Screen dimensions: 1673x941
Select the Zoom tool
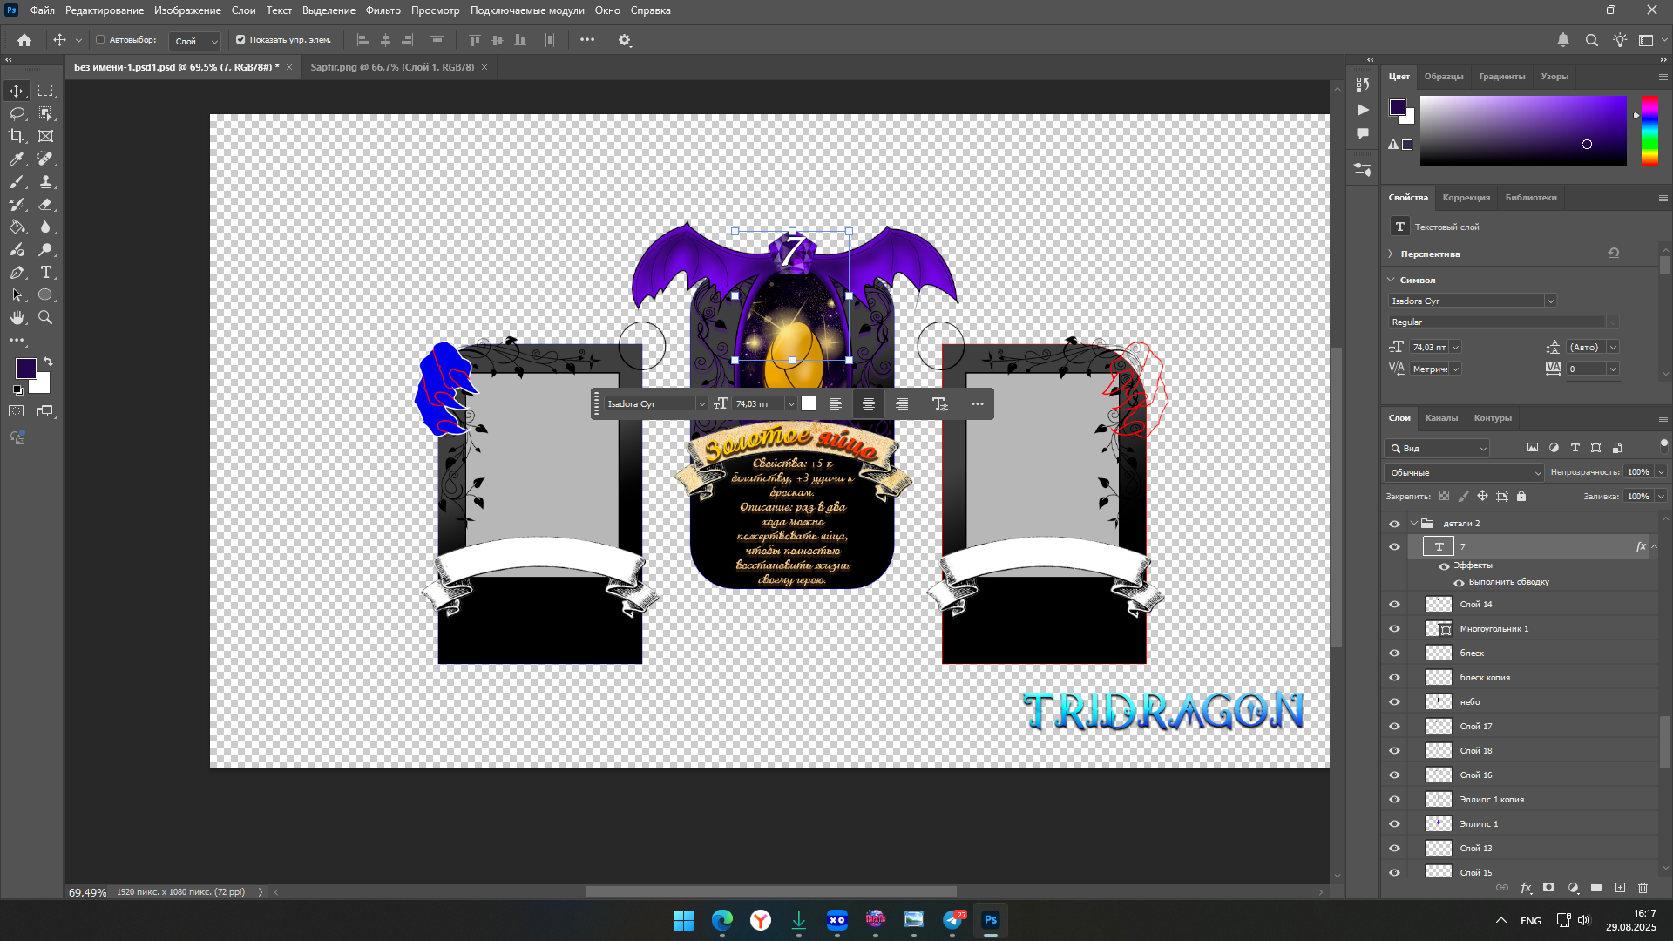point(45,318)
